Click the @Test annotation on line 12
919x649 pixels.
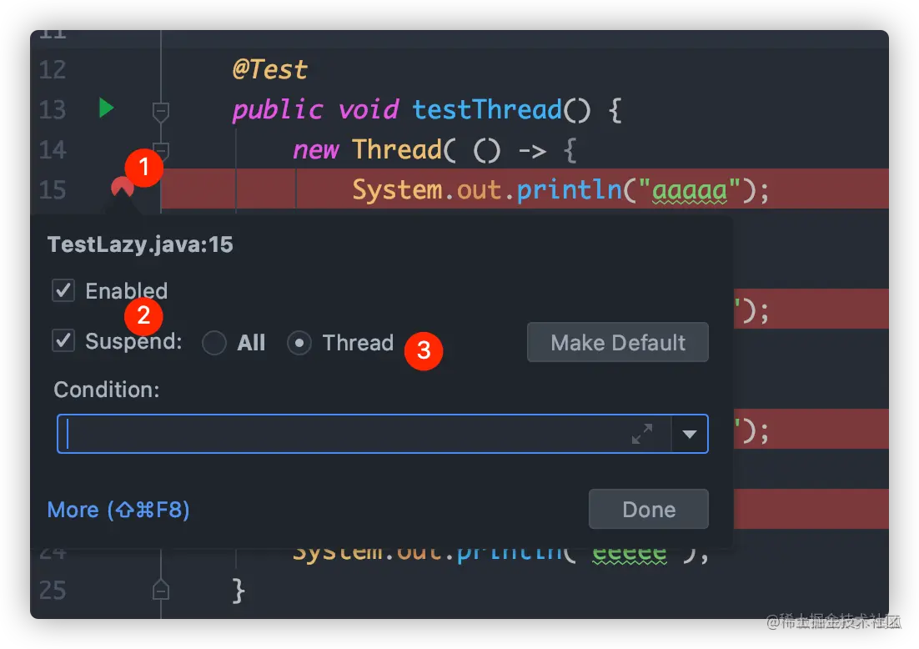pos(269,70)
